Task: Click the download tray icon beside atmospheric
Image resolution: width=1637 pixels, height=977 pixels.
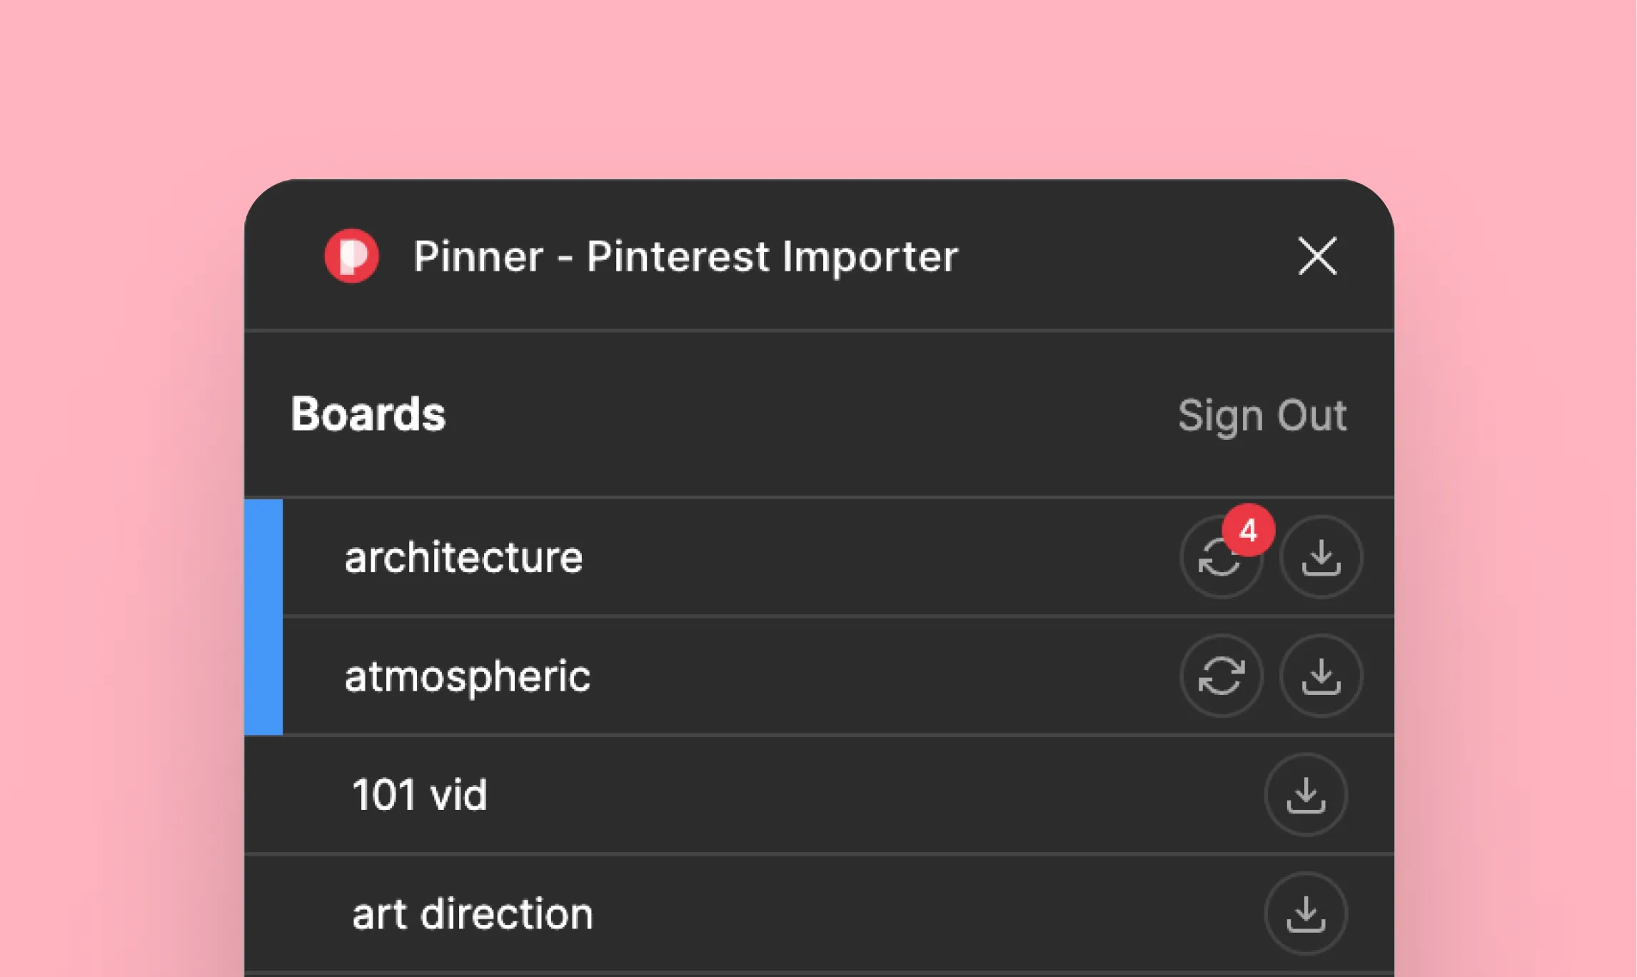Action: click(1320, 676)
